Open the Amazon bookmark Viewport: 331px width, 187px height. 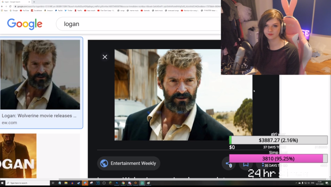pos(49,11)
